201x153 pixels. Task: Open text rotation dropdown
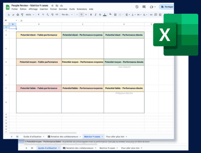point(145,15)
